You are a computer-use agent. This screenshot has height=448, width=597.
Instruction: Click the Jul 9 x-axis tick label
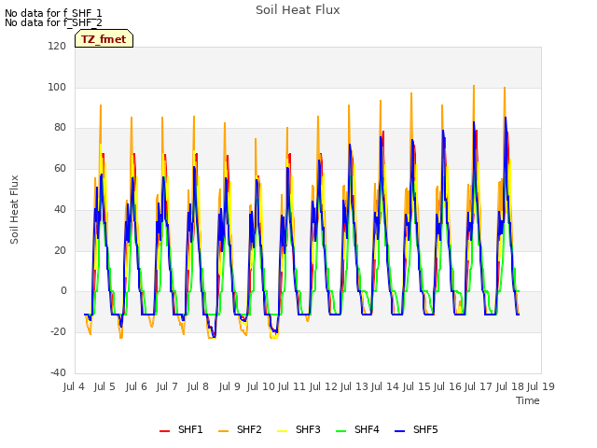point(229,386)
